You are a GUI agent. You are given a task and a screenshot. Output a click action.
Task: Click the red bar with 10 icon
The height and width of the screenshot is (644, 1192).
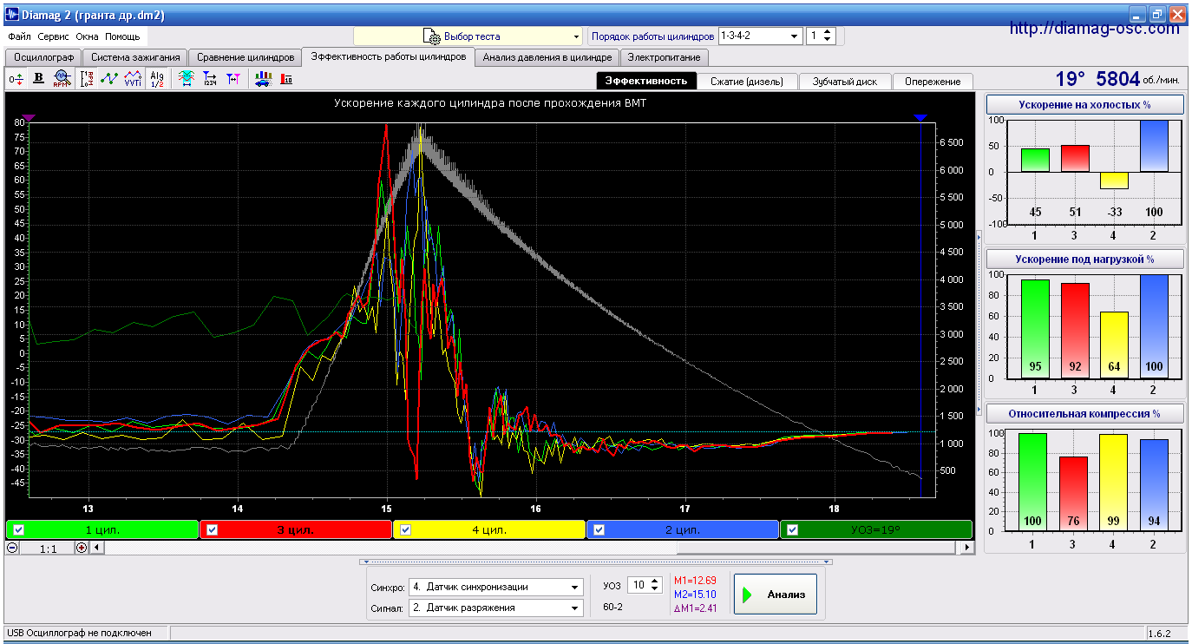point(286,79)
